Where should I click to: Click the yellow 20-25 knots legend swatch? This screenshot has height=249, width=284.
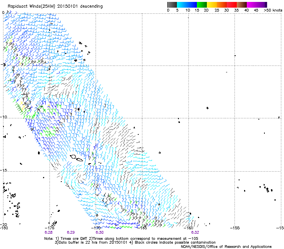pos(212,5)
